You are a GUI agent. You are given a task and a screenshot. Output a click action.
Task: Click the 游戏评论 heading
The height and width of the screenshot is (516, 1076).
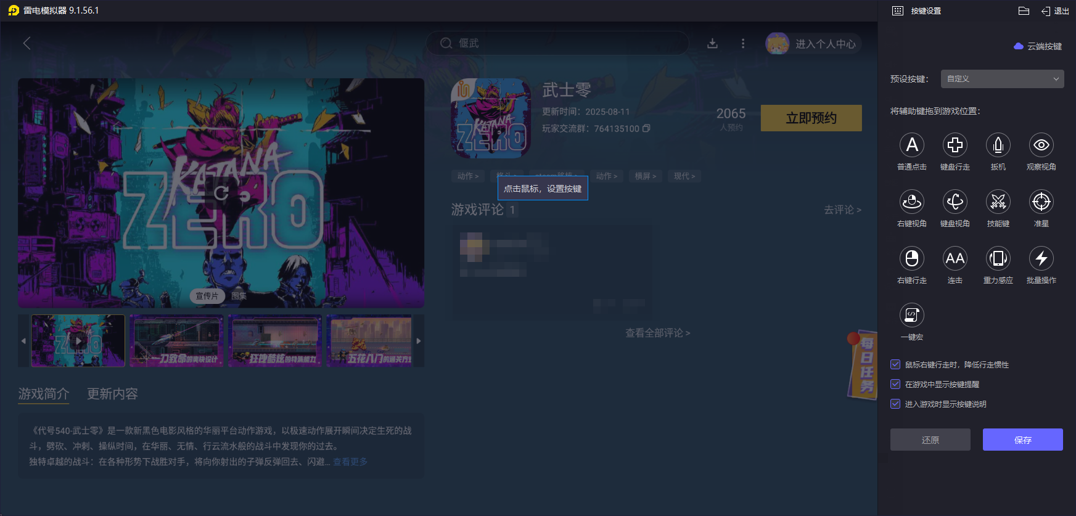pyautogui.click(x=477, y=210)
